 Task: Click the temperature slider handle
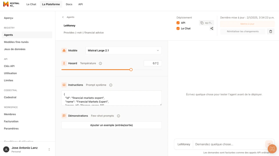pyautogui.click(x=131, y=70)
